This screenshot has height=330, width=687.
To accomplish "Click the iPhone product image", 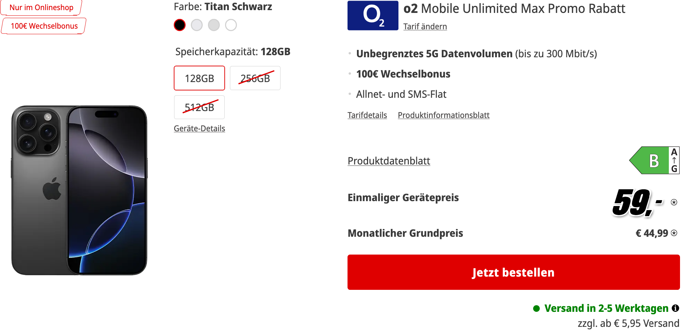I will tap(79, 190).
